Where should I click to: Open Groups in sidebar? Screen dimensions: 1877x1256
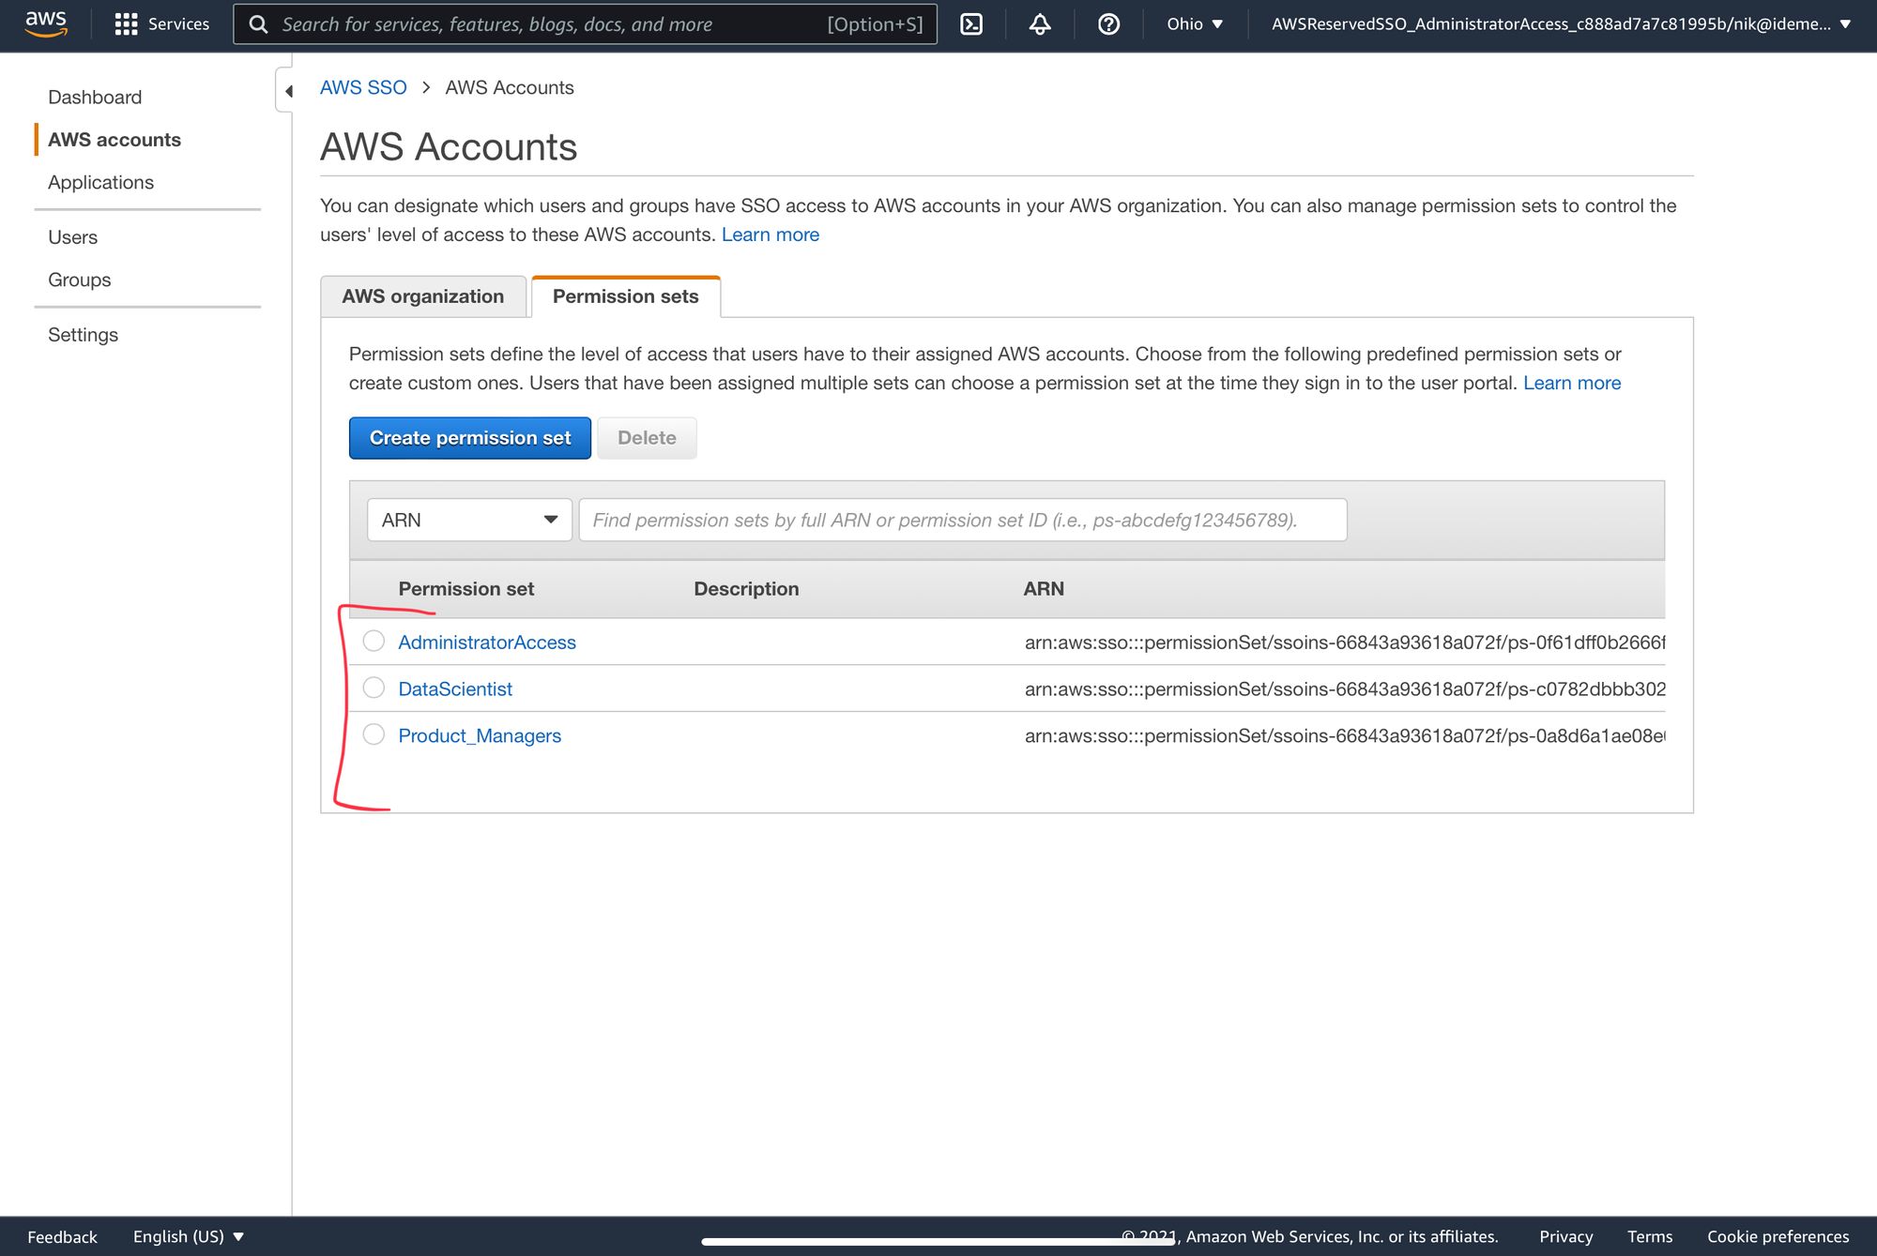(79, 280)
